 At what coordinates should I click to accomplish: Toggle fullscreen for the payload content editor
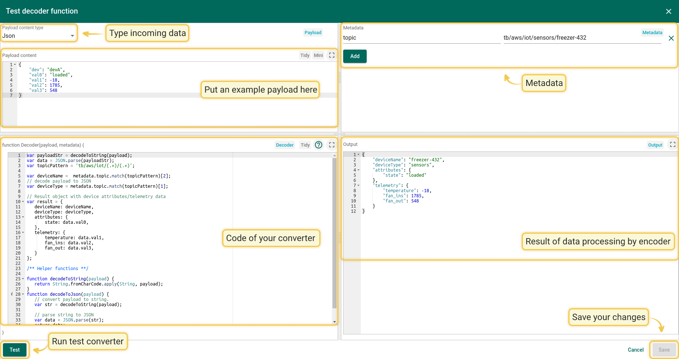coord(331,55)
